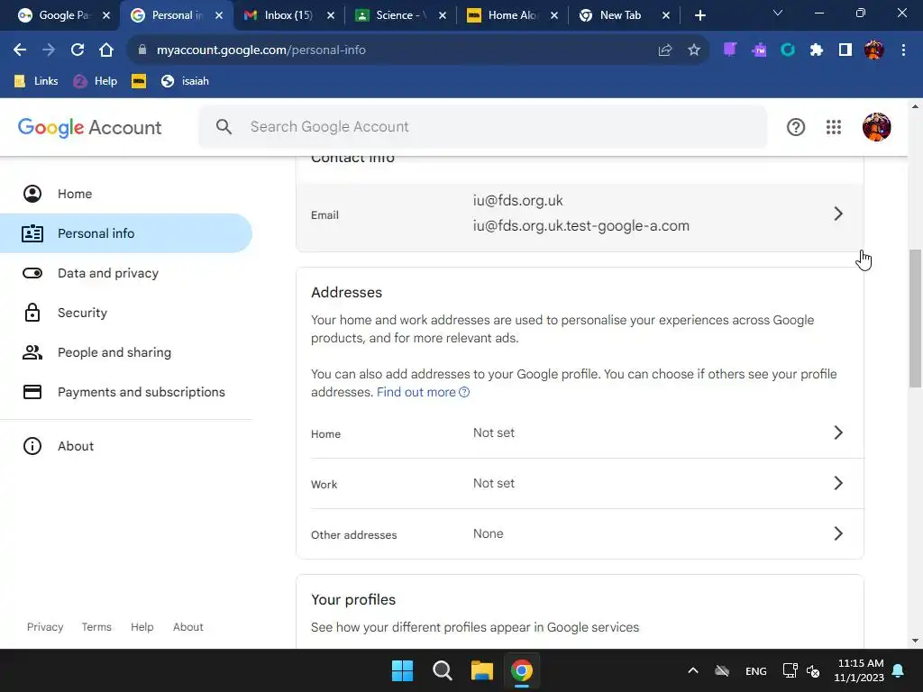The image size is (923, 692).
Task: Open the Home address chevron
Action: tap(838, 432)
